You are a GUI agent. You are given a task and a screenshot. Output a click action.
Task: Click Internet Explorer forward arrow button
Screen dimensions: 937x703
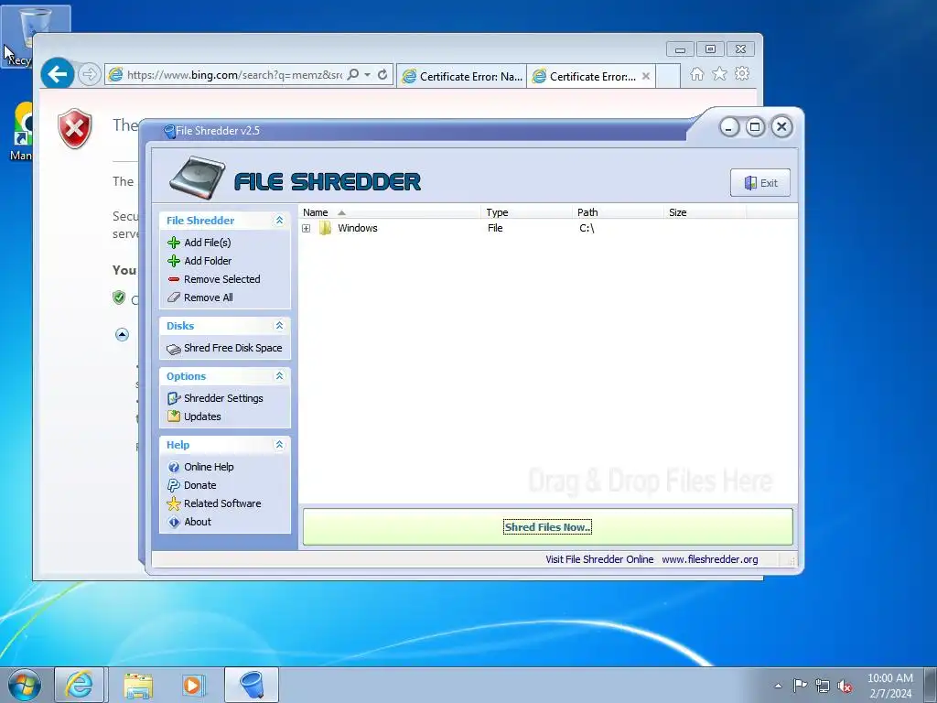pos(89,74)
